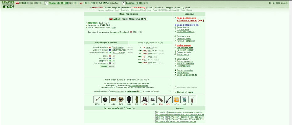Open the sniper rifle inventory item 25/40

point(97,100)
